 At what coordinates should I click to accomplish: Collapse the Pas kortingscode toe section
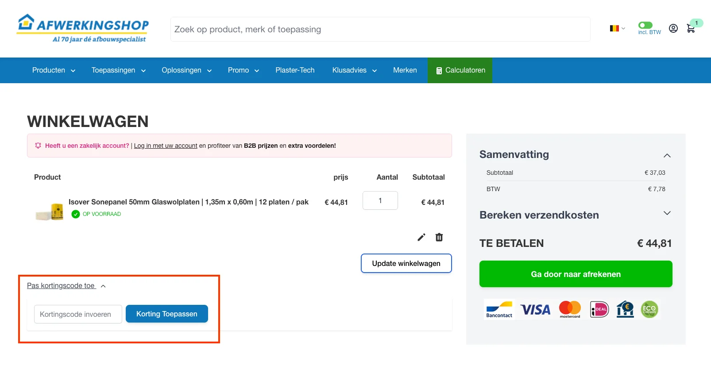point(66,286)
